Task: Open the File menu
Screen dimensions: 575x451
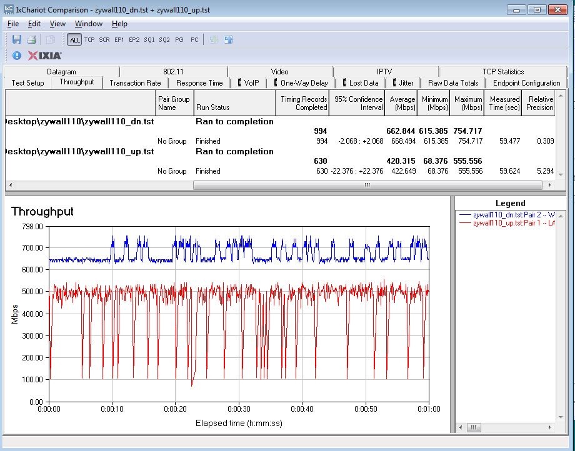Action: click(13, 24)
